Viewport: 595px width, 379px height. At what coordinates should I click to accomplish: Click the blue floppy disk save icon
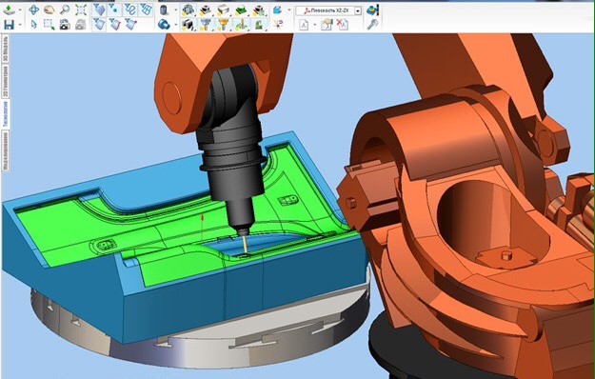(x=9, y=25)
